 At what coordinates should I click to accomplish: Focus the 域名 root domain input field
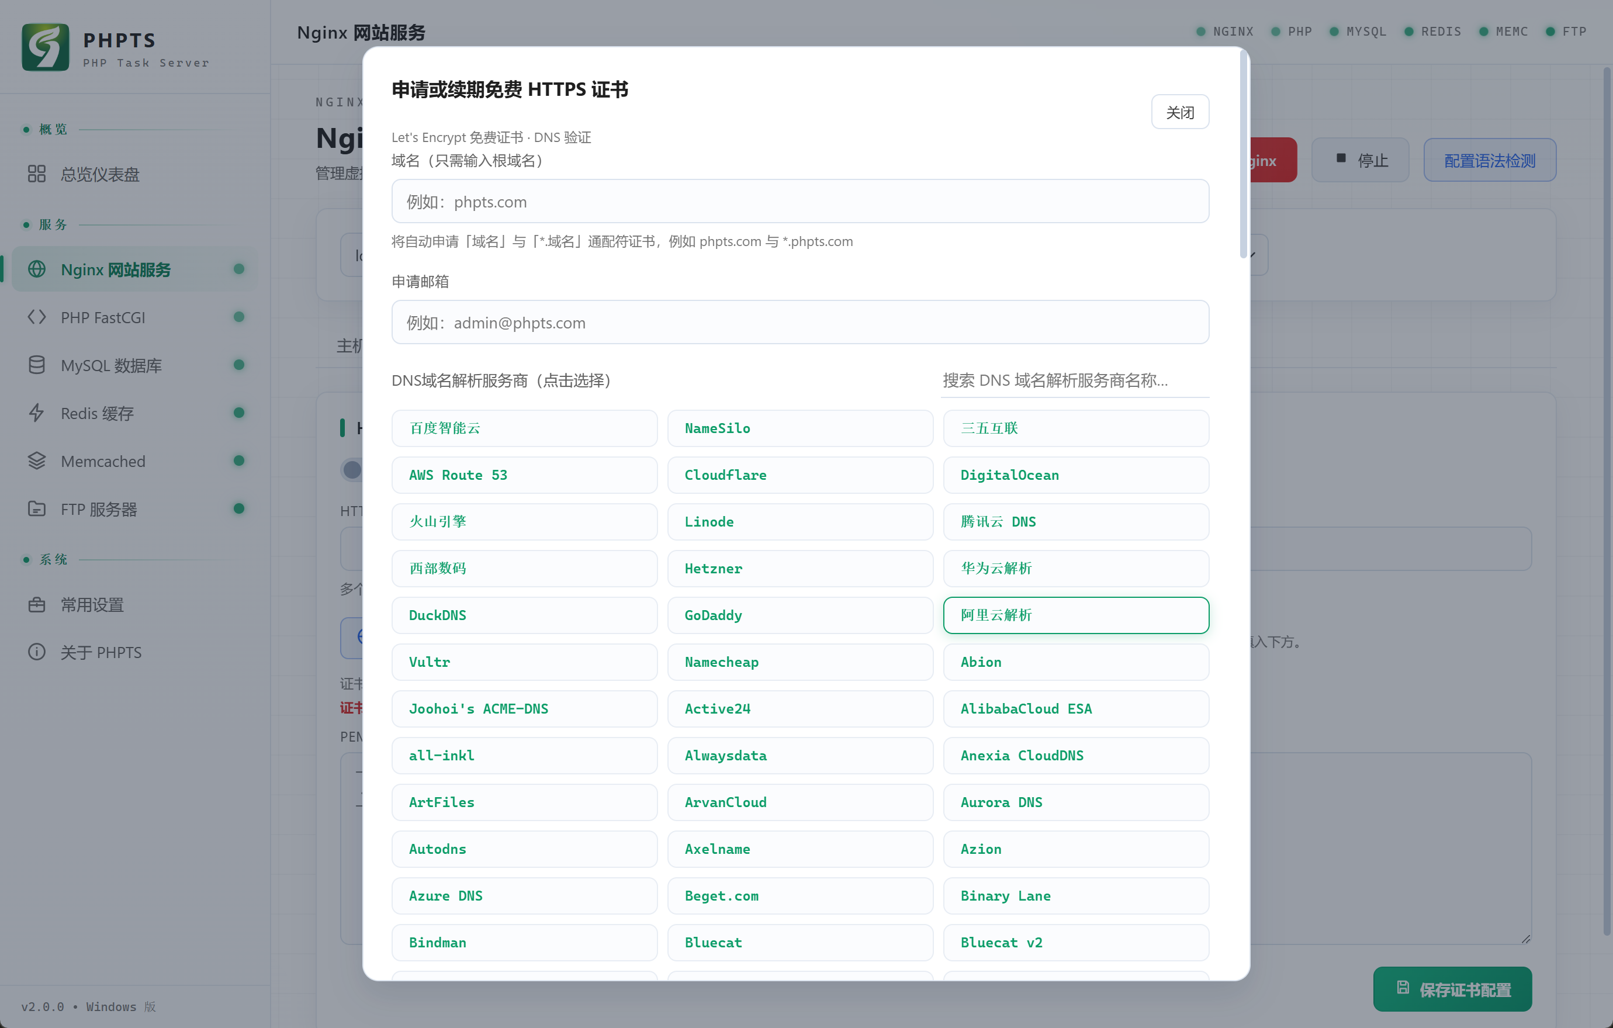click(800, 201)
